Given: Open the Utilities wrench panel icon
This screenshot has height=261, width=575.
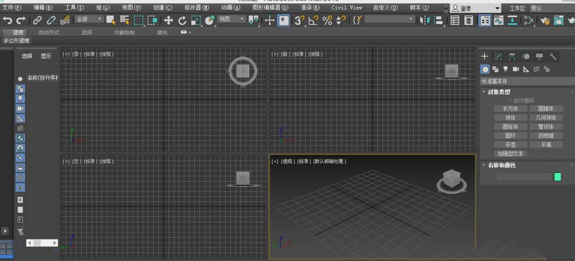Looking at the screenshot, I should 553,56.
